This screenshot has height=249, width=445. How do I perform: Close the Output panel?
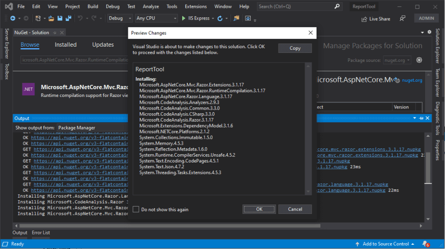tap(427, 118)
